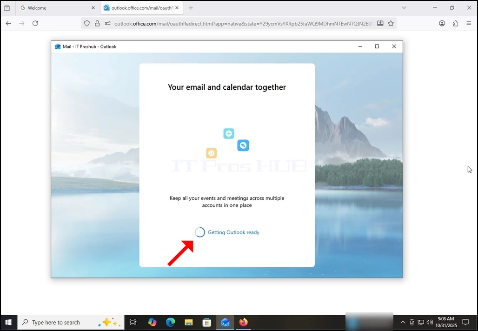Open Firefox extensions puzzle icon
The image size is (478, 331).
[455, 23]
